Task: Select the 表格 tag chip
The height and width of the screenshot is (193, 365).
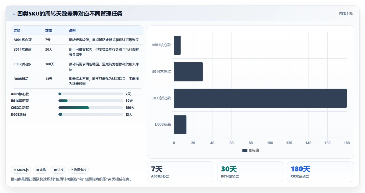Action: [x=41, y=170]
